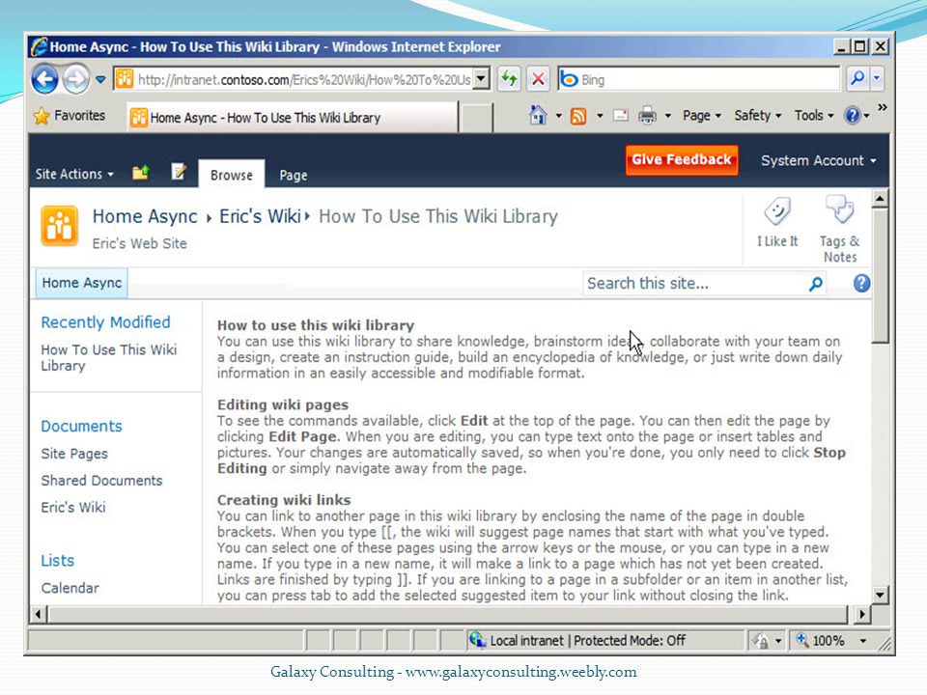927x695 pixels.
Task: Click the orange site logo icon
Action: pos(59,226)
